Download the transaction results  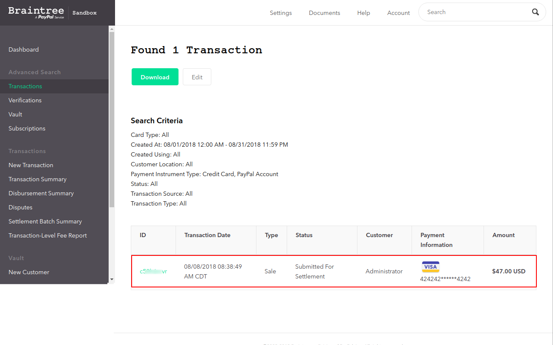tap(155, 77)
